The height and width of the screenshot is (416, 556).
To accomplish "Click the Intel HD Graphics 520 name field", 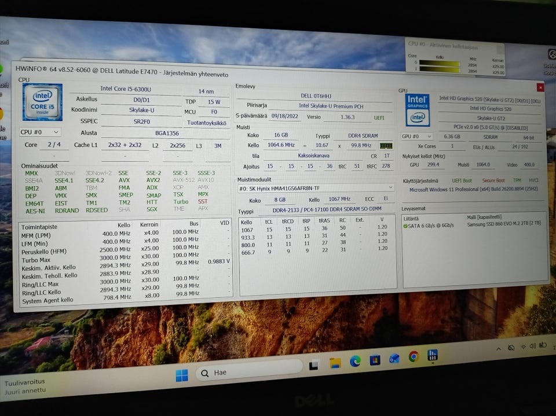I will pos(491,109).
